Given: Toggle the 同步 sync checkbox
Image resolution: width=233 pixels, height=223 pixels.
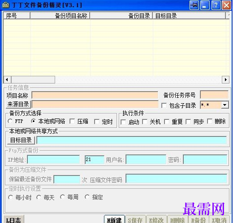Looking at the screenshot, I should 188,122.
